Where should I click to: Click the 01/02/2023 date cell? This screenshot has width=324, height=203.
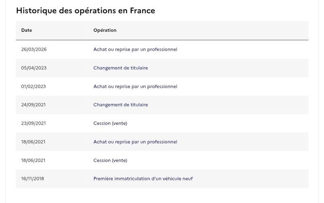tap(33, 86)
